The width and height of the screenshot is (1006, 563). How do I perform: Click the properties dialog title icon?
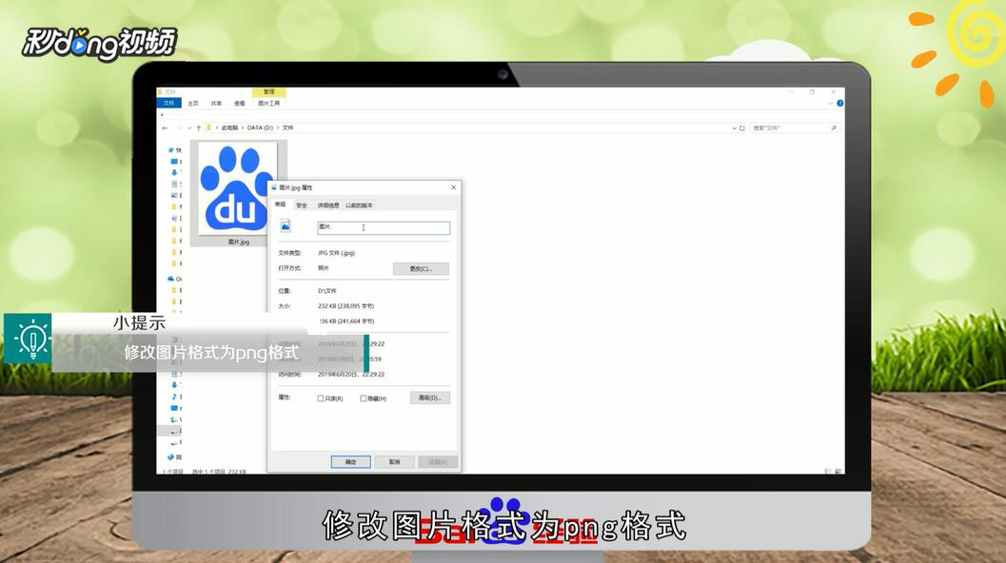click(274, 187)
